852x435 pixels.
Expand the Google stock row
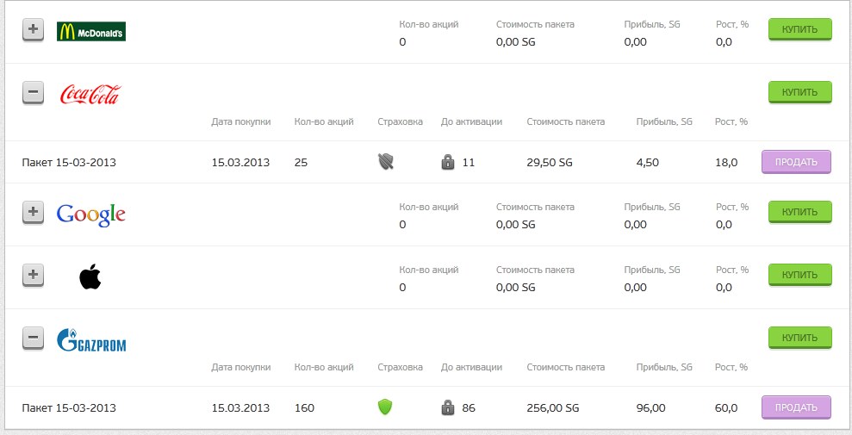pyautogui.click(x=33, y=213)
